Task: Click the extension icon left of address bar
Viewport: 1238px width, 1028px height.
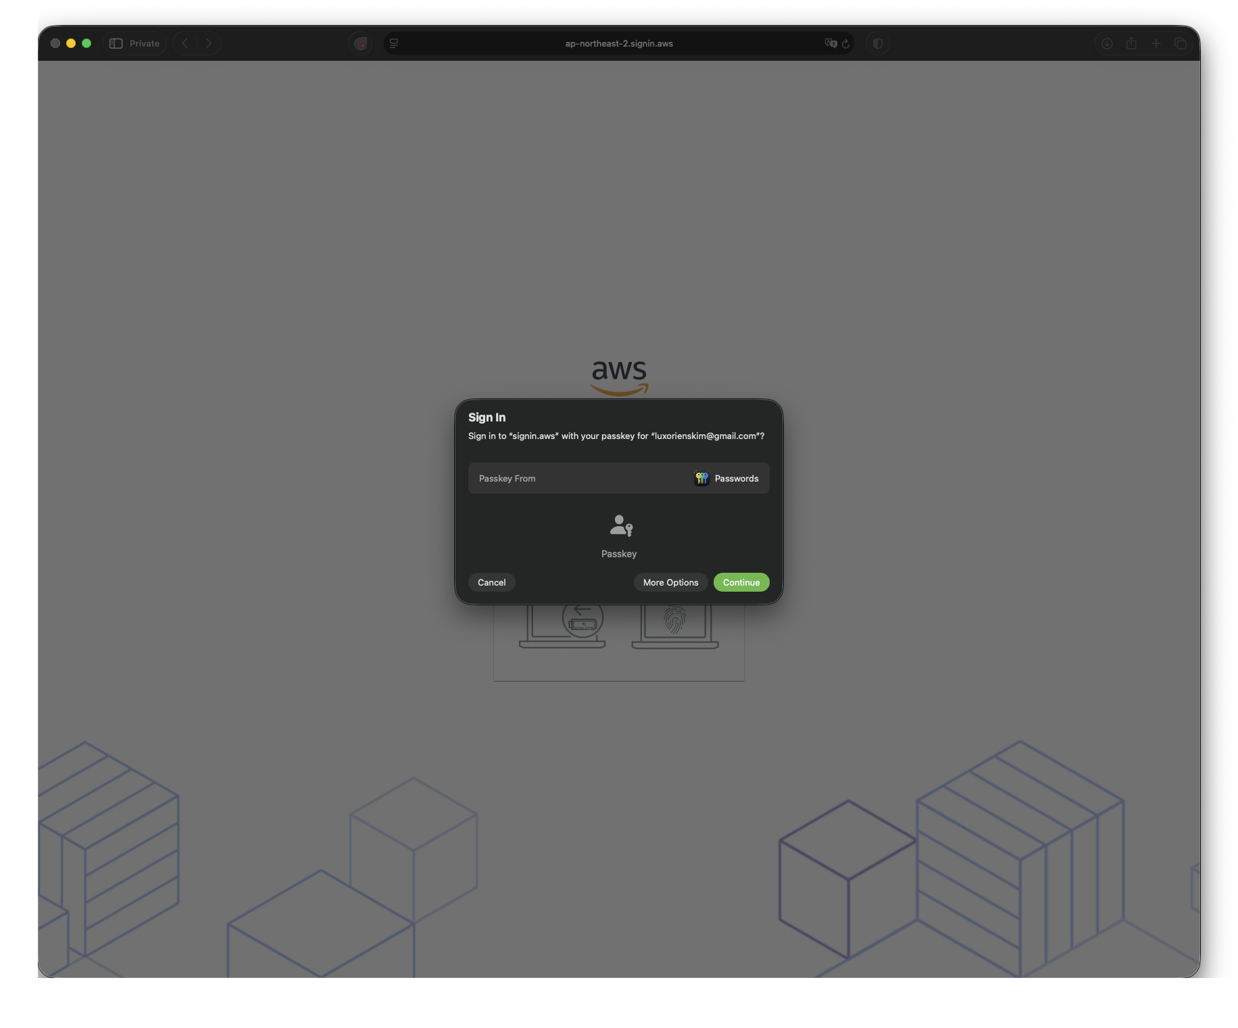Action: click(361, 43)
